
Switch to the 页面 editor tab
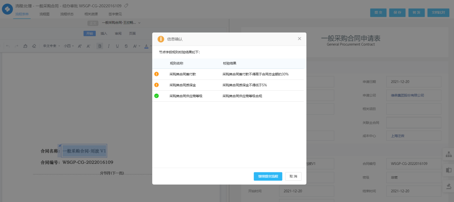(132, 34)
